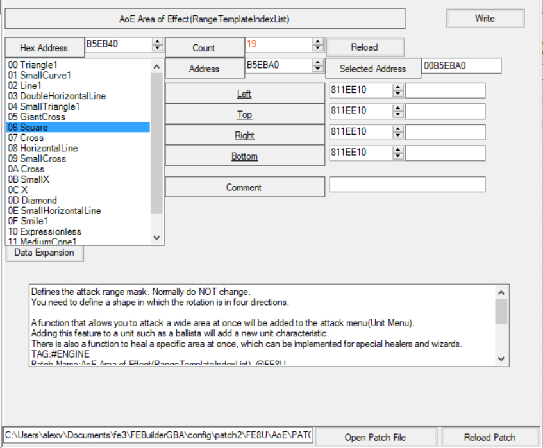This screenshot has height=448, width=543.
Task: Click the patch file path field
Action: point(158,435)
